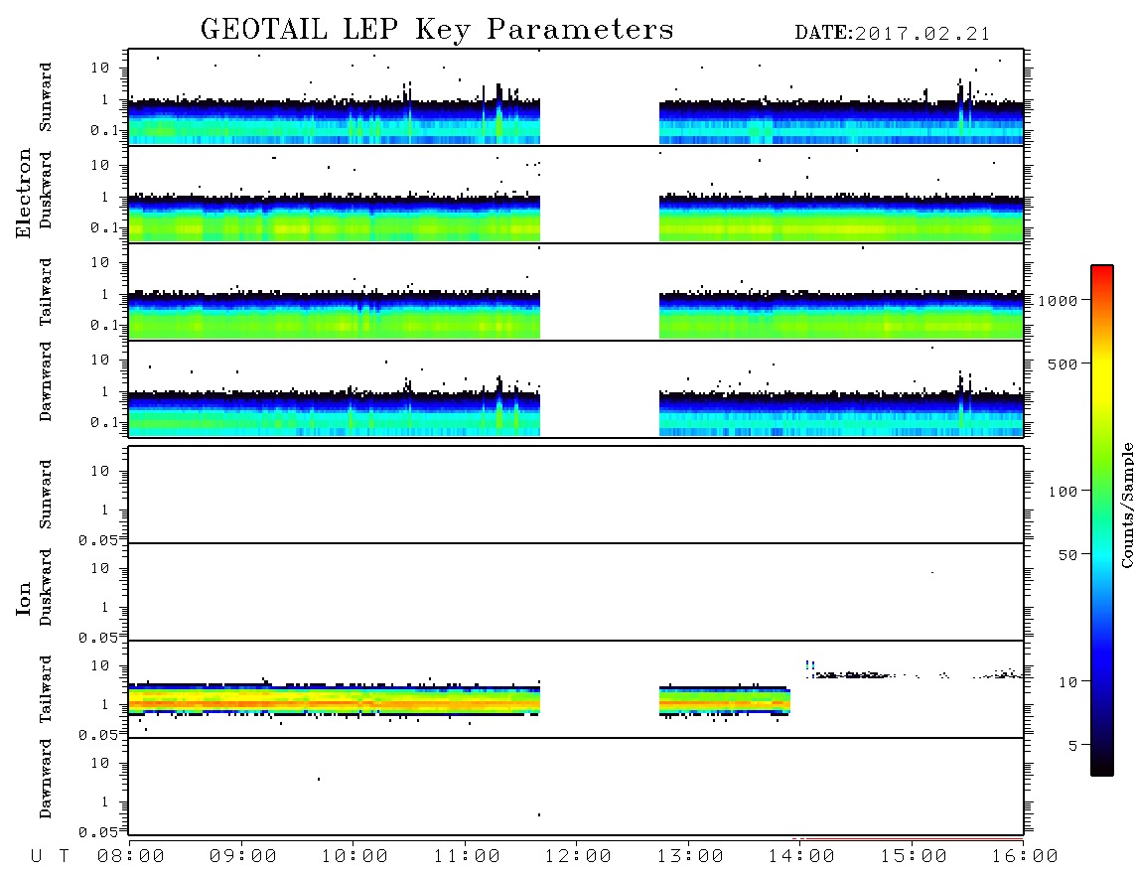The width and height of the screenshot is (1134, 874).
Task: Click the 09:00 time tick label
Action: coord(242,857)
